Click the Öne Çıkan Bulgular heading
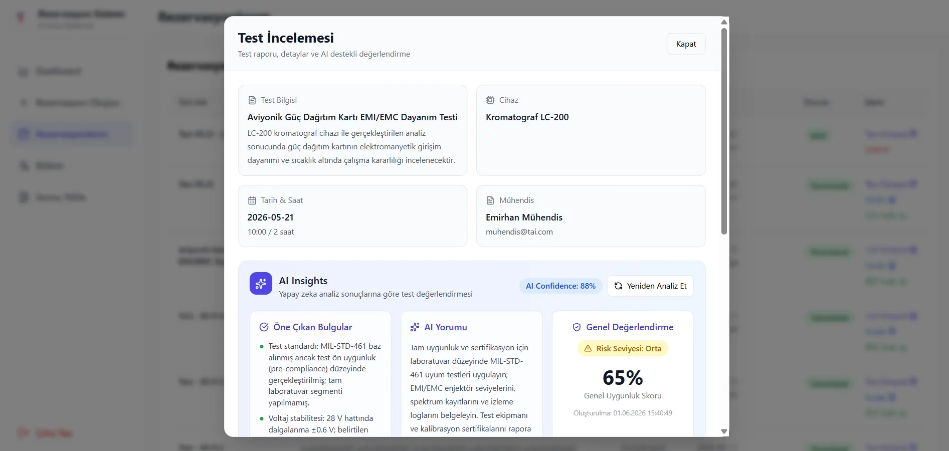The height and width of the screenshot is (451, 949). [313, 327]
